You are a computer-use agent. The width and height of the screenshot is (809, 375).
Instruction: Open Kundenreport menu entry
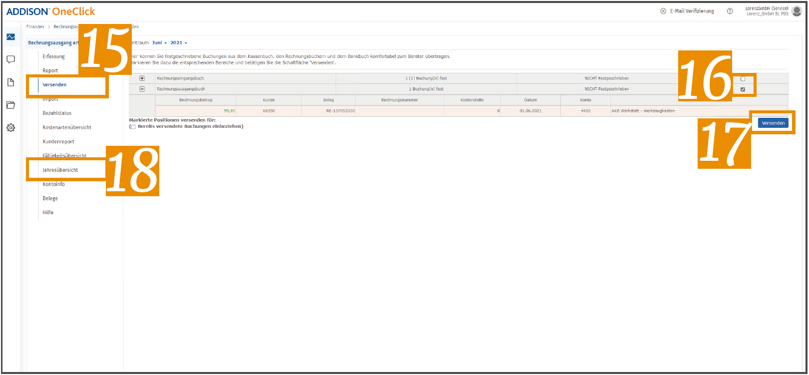pos(58,142)
